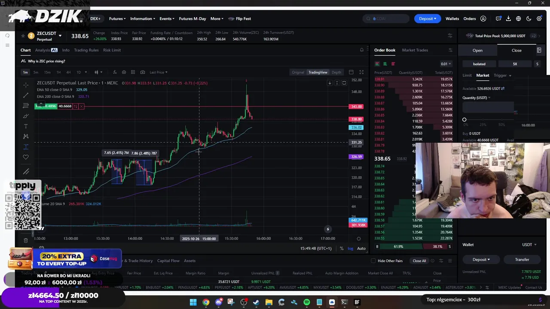Switch to the Analysis tab
550x309 pixels.
tap(46, 50)
